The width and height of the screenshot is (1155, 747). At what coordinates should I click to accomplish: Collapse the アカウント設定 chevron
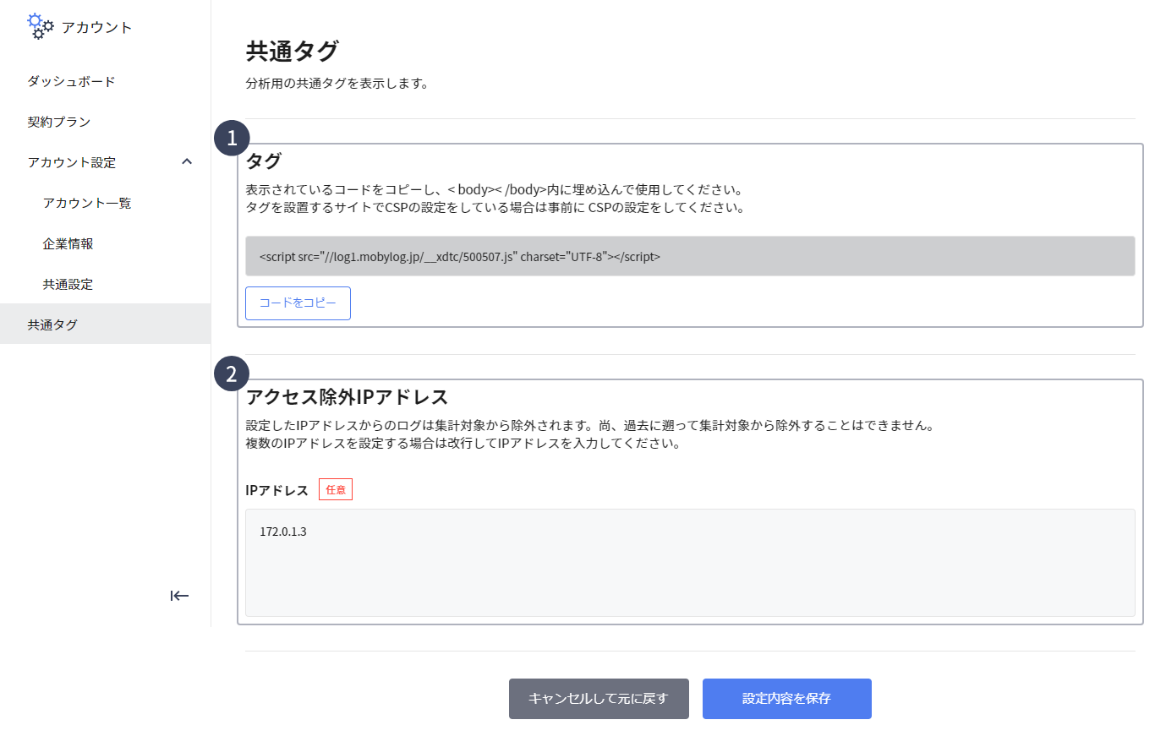188,162
